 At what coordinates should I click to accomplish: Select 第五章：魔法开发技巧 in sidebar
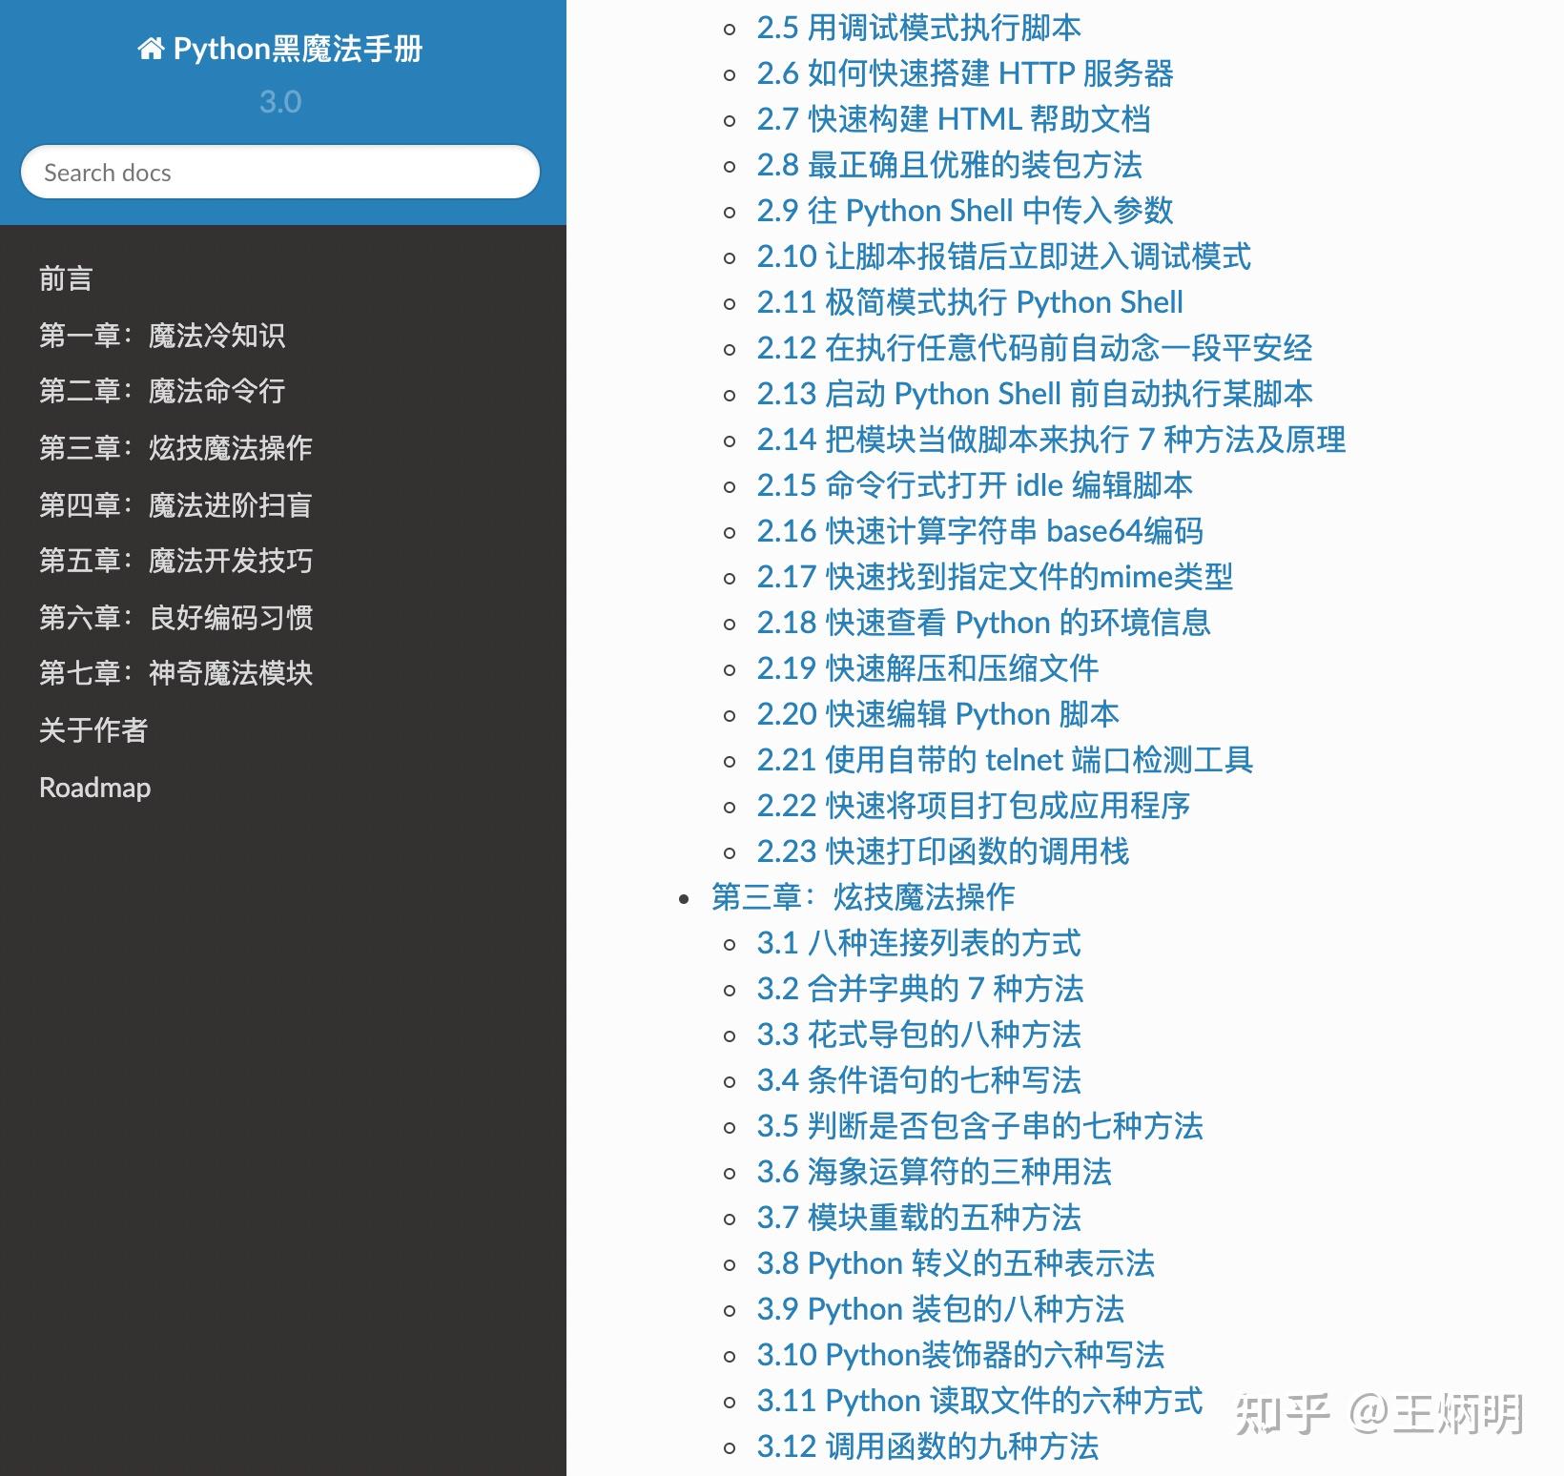(x=177, y=562)
